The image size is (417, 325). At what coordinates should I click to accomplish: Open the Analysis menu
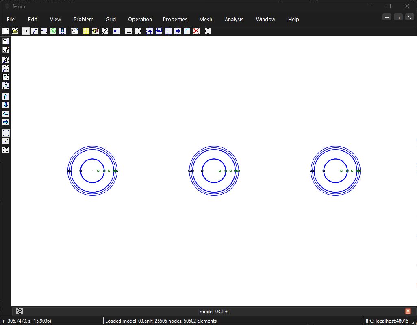[x=234, y=19]
